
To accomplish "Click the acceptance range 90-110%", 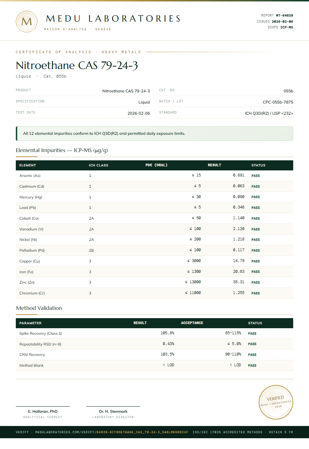I will (x=233, y=354).
